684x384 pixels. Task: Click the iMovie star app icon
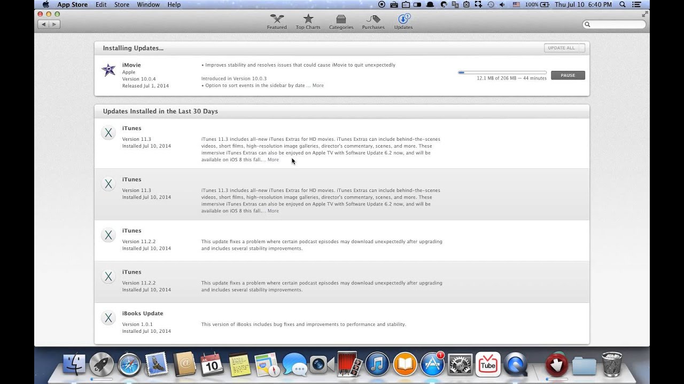108,70
